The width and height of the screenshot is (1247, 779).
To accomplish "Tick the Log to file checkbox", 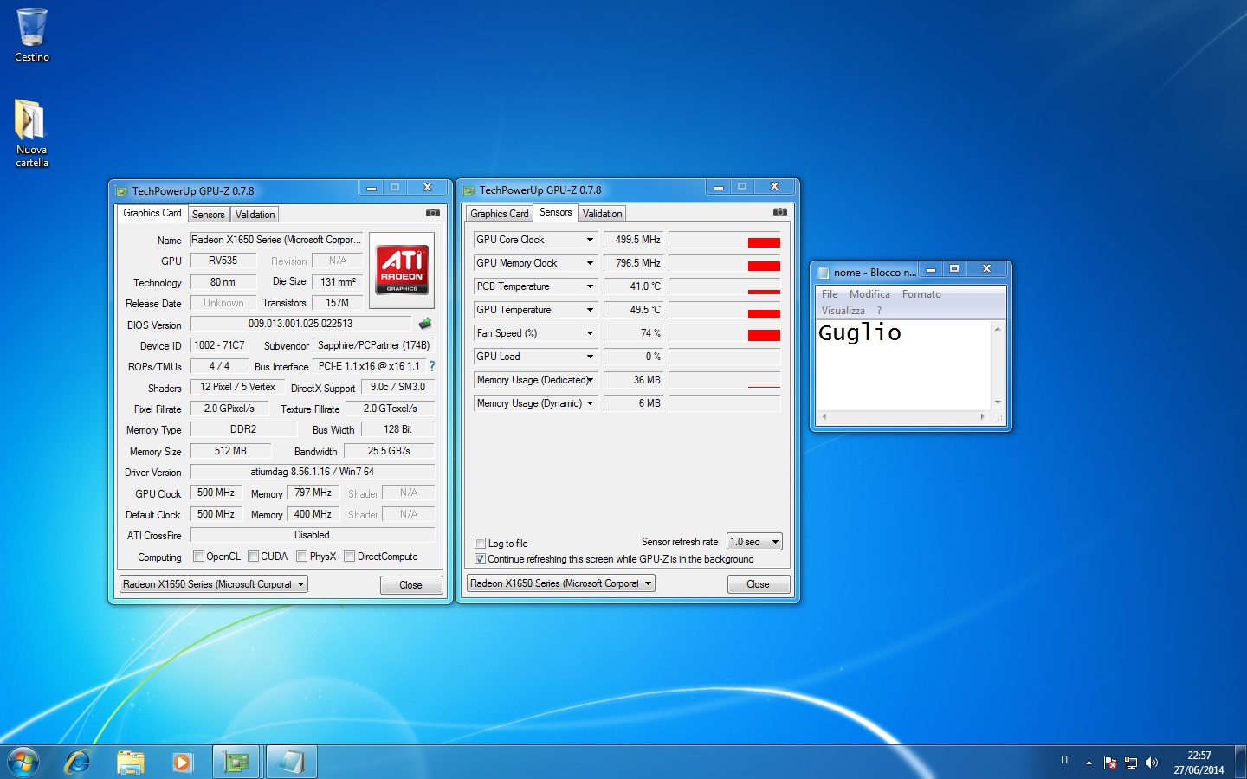I will [480, 544].
